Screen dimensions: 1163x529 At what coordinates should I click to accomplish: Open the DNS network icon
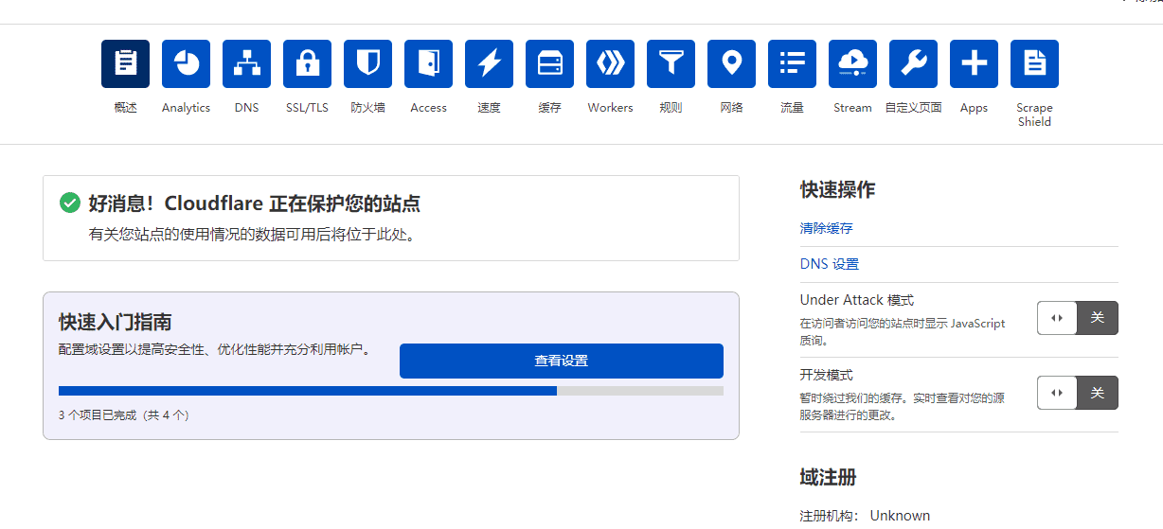tap(246, 63)
